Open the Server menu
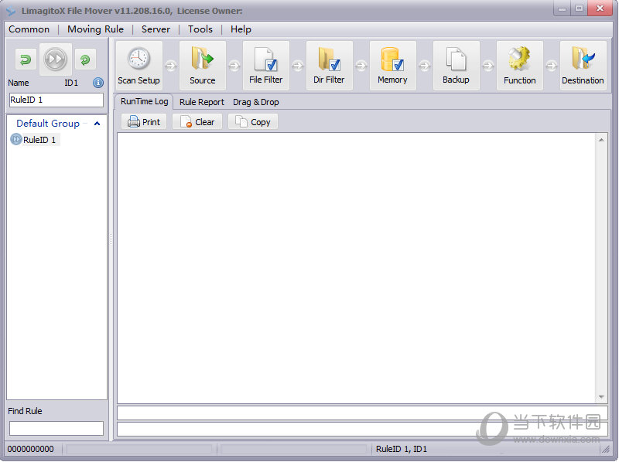619x462 pixels. pos(156,29)
